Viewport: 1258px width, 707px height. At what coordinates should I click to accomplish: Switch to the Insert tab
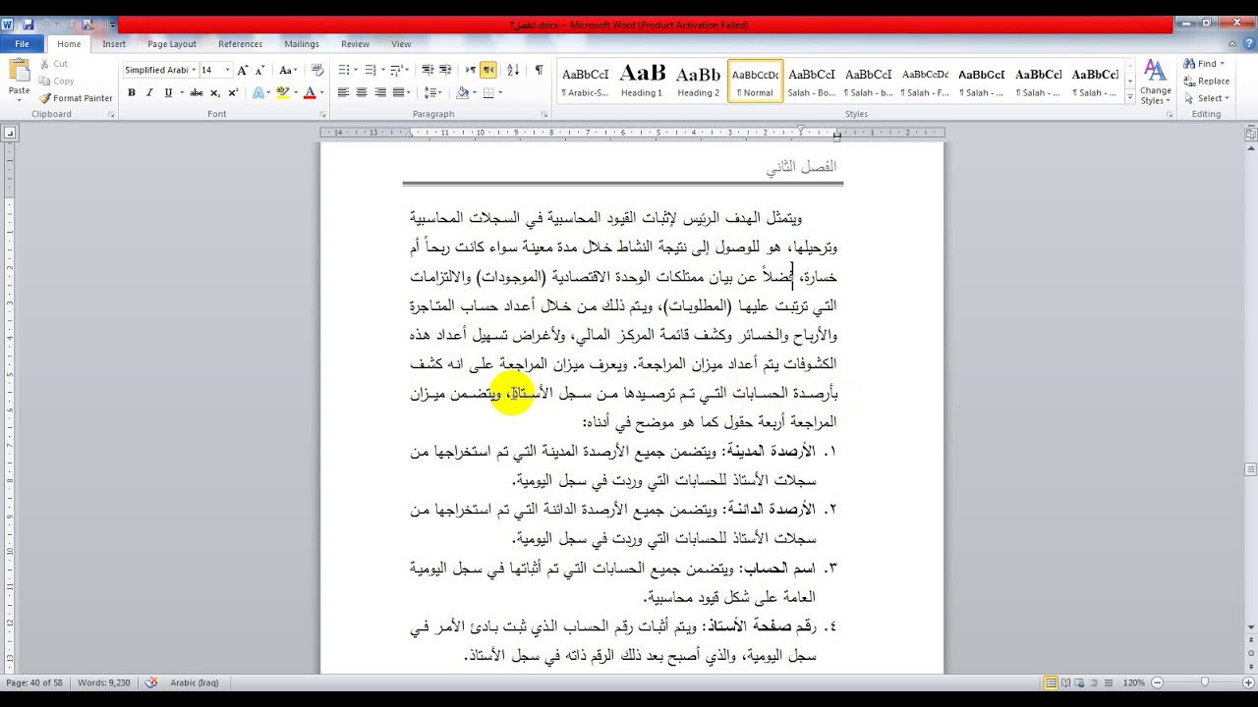[x=114, y=44]
